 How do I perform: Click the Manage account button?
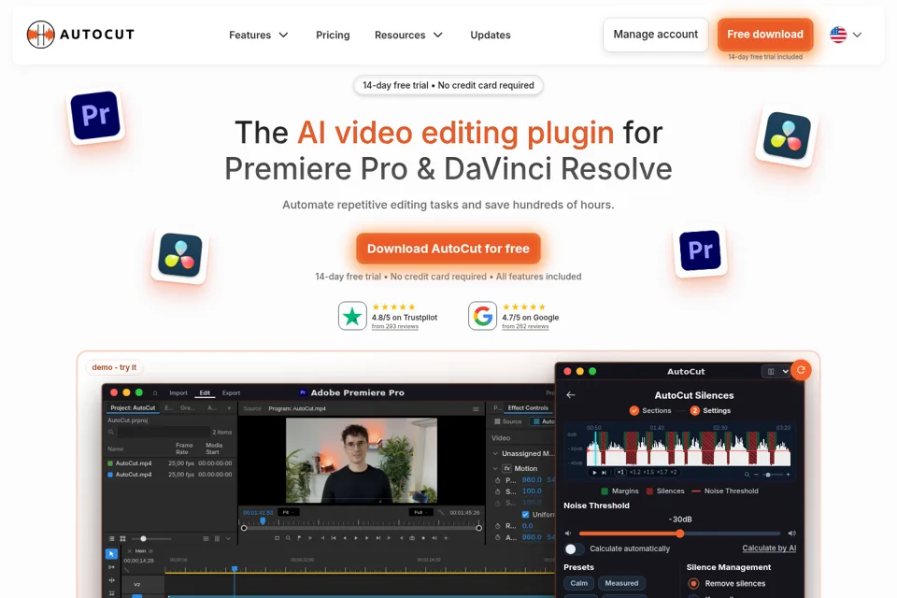[656, 35]
